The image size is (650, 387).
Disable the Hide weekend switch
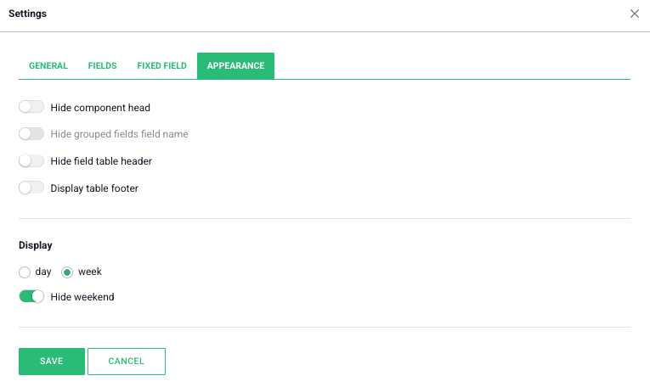click(x=31, y=297)
